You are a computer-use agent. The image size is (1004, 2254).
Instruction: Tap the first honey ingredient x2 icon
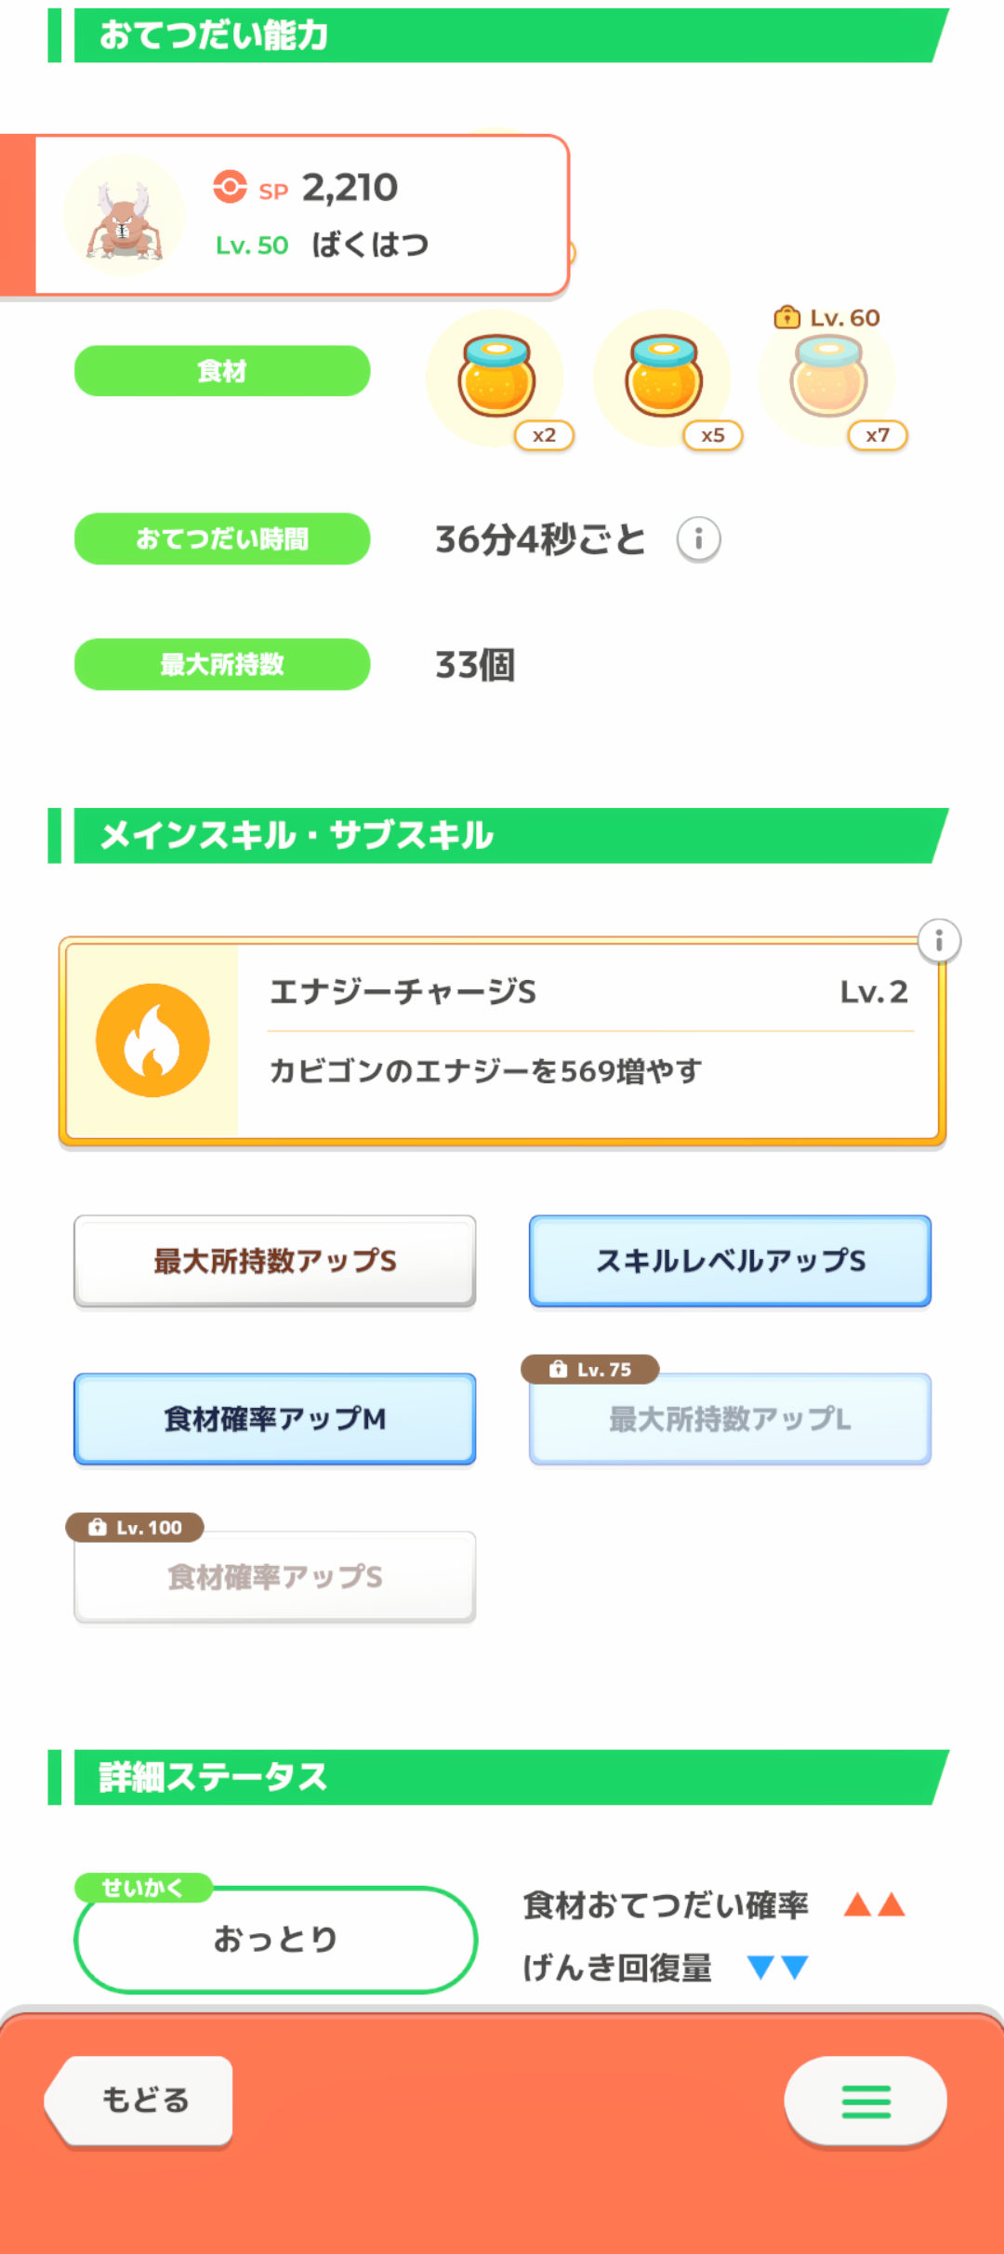(496, 377)
